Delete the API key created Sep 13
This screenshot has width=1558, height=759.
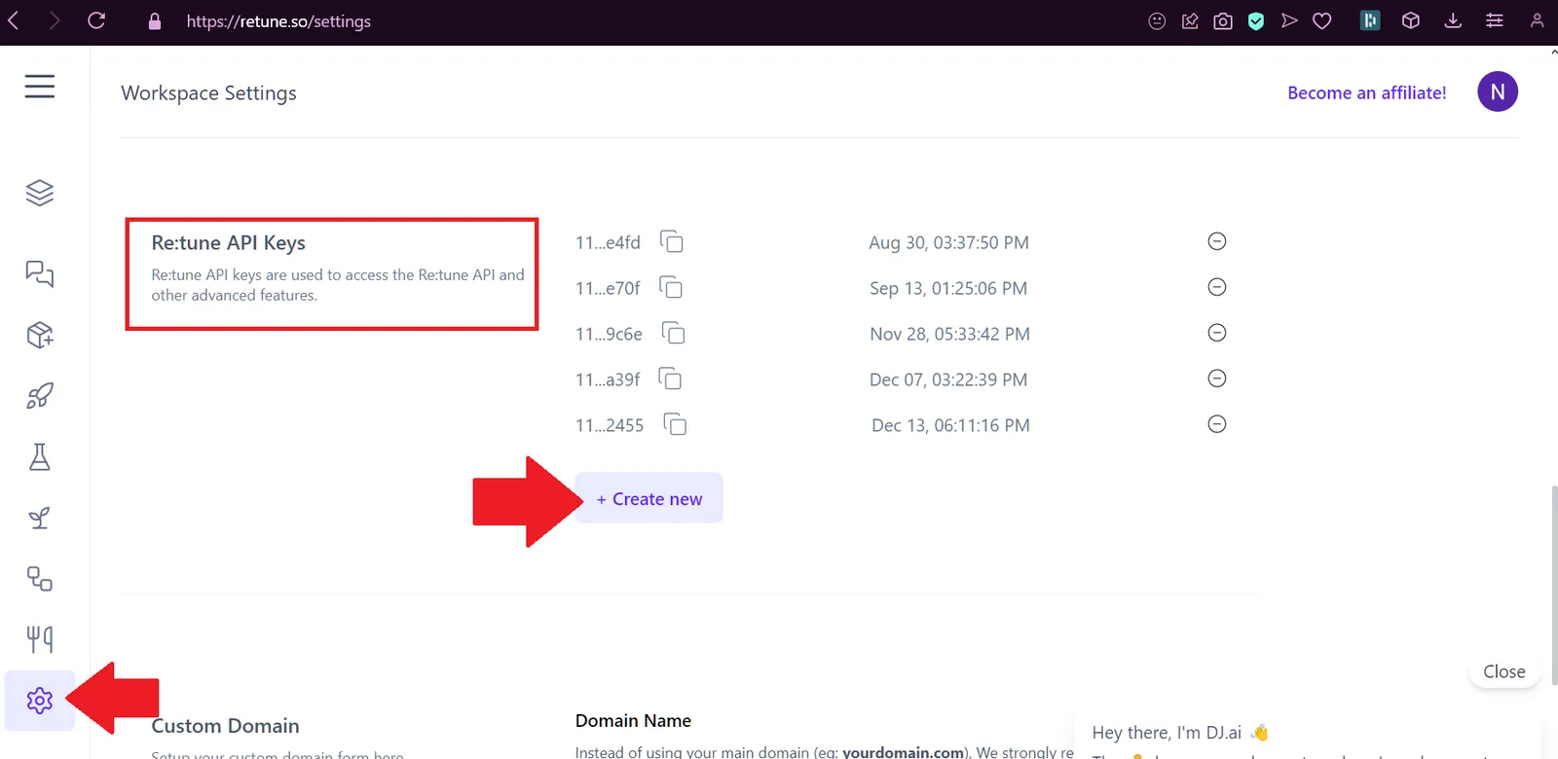click(1217, 287)
